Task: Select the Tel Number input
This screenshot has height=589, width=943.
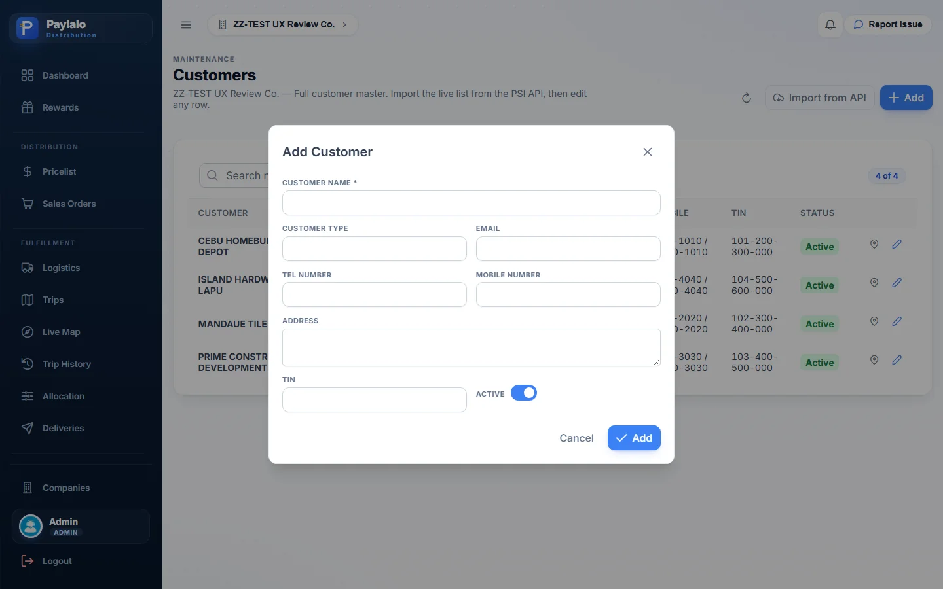Action: point(375,294)
